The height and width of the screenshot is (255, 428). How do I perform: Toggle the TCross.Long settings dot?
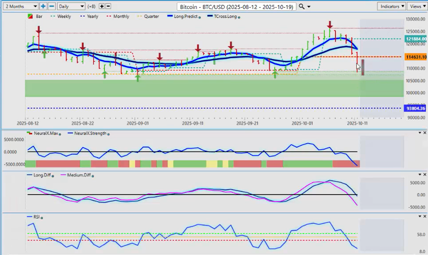pos(239,17)
